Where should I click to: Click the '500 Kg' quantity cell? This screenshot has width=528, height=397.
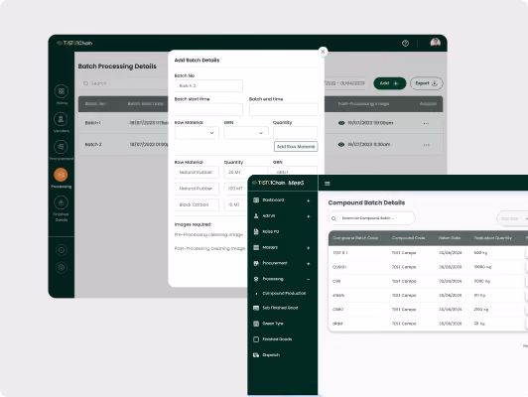coord(480,253)
